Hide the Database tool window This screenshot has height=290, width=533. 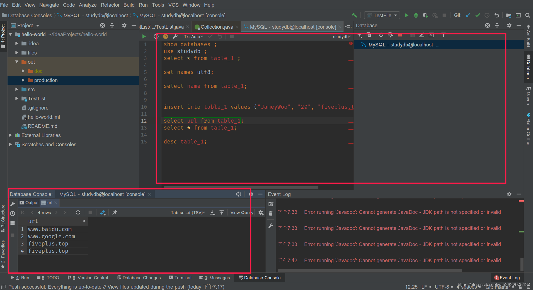pos(519,25)
